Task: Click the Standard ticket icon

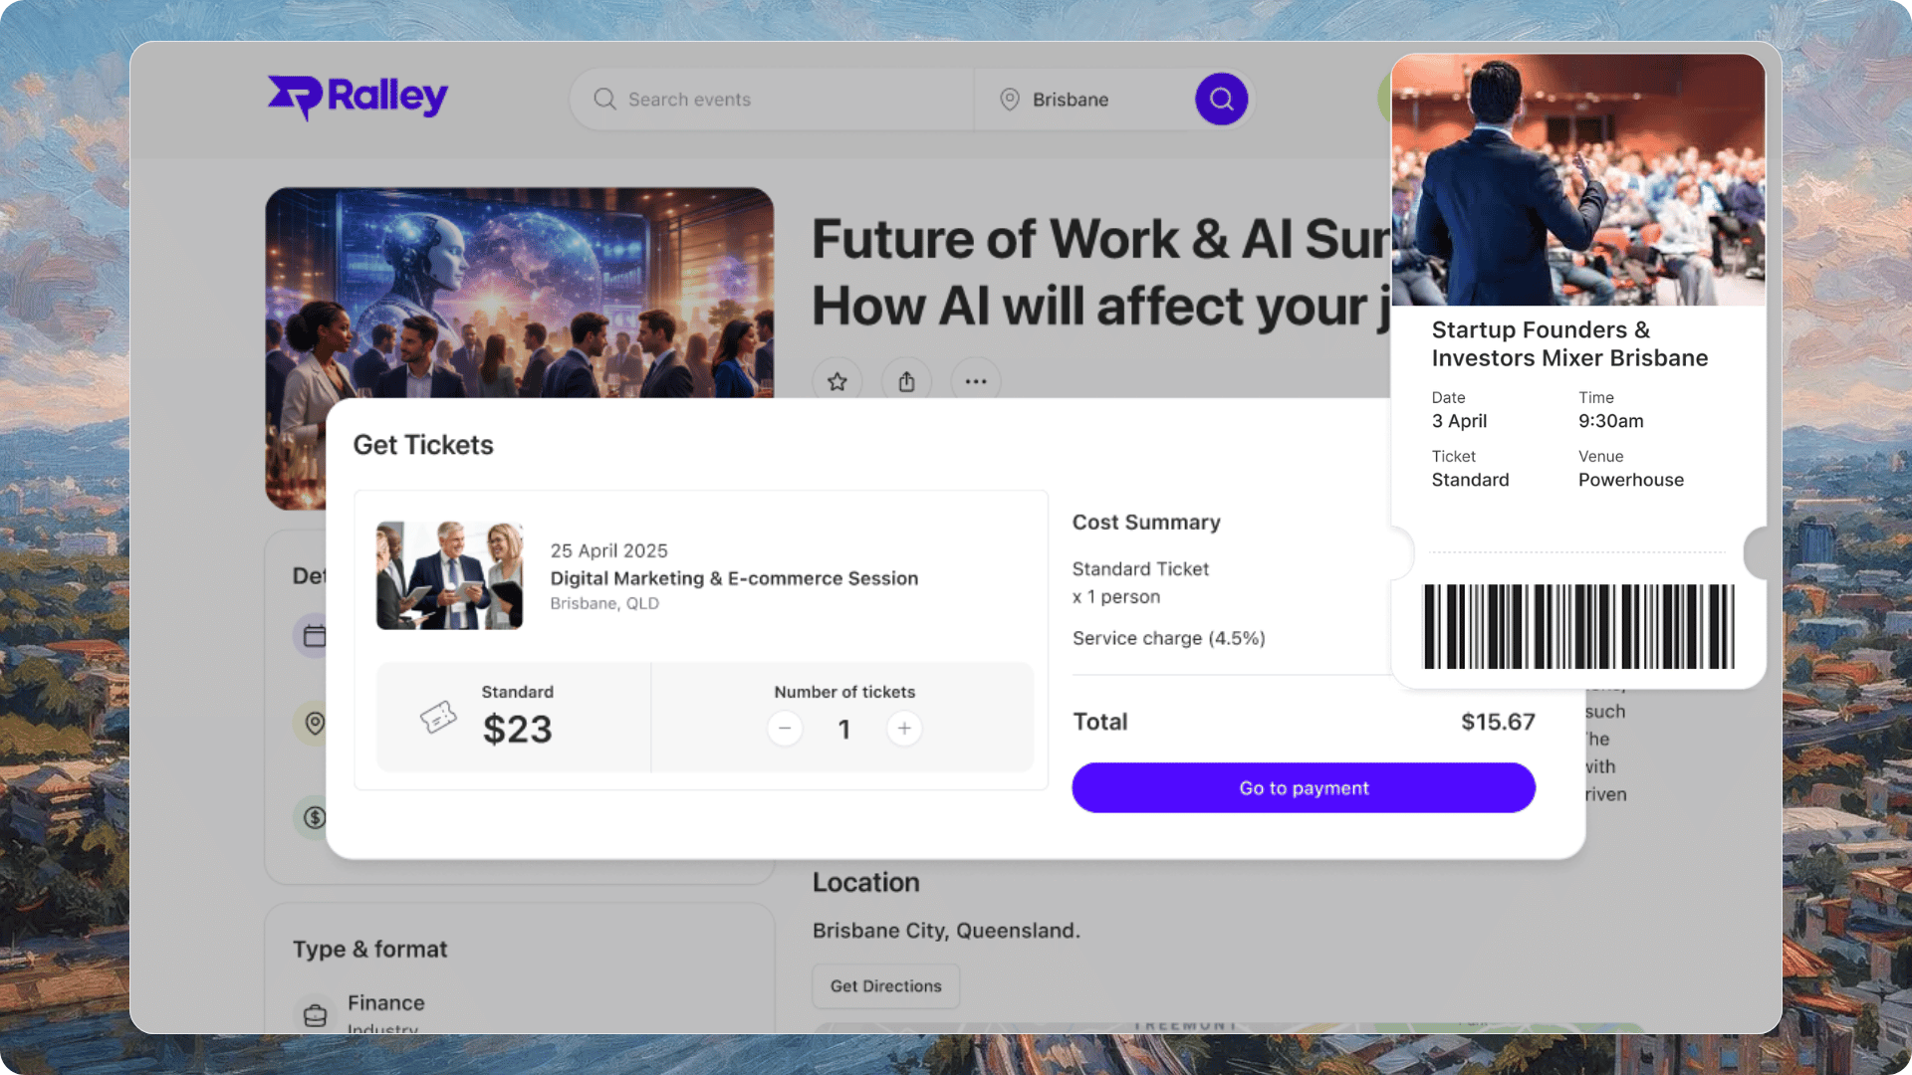Action: [x=437, y=717]
